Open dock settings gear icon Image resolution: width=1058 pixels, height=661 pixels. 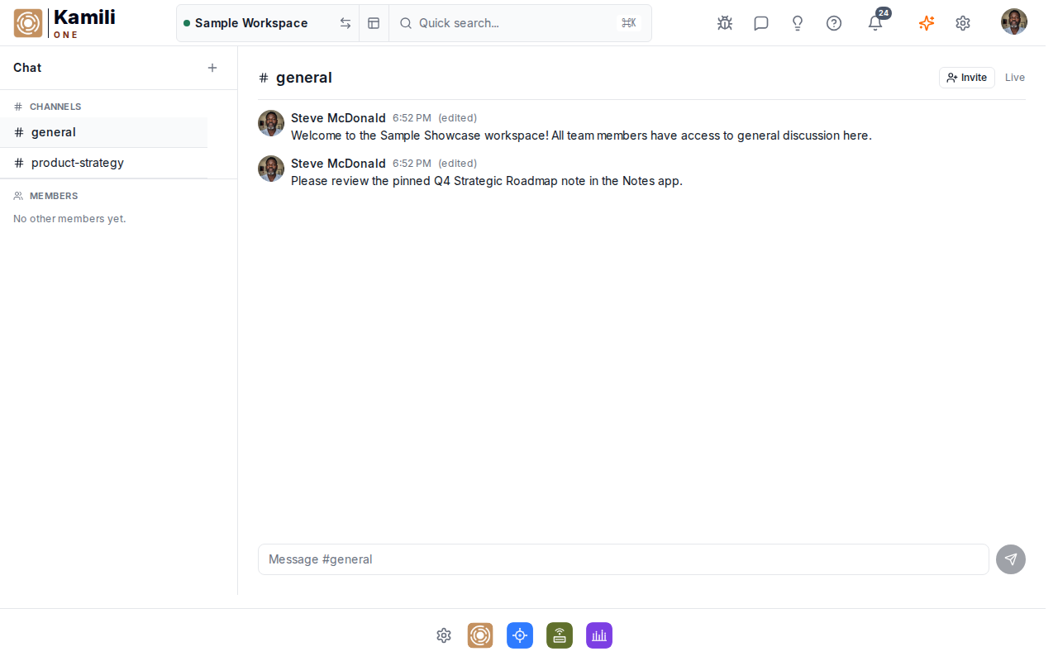pos(444,635)
